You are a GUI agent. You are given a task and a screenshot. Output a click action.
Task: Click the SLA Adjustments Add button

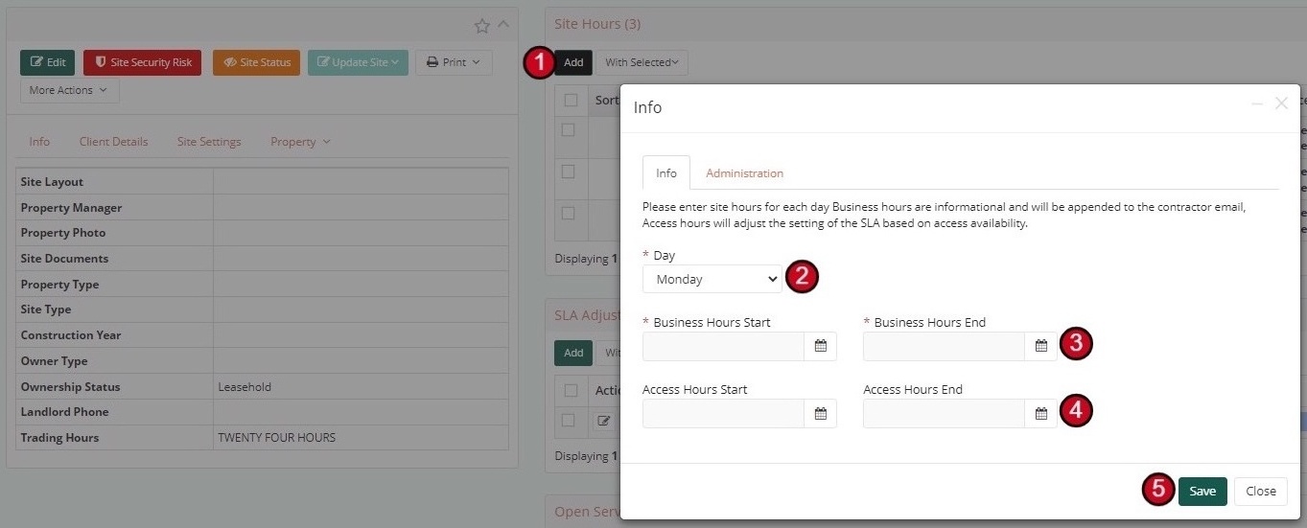573,353
